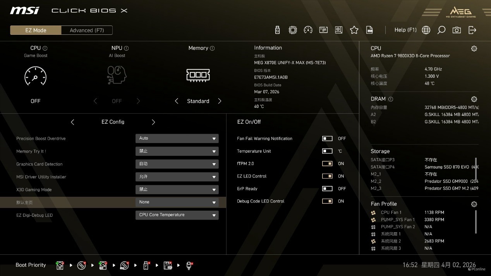Open the Favorites star icon
The image size is (491, 276).
pos(354,30)
